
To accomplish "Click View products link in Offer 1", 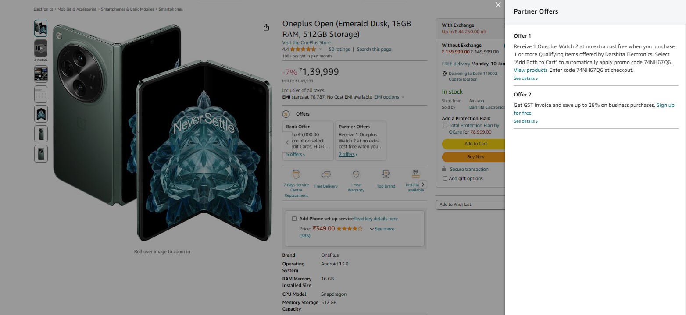I will coord(531,70).
